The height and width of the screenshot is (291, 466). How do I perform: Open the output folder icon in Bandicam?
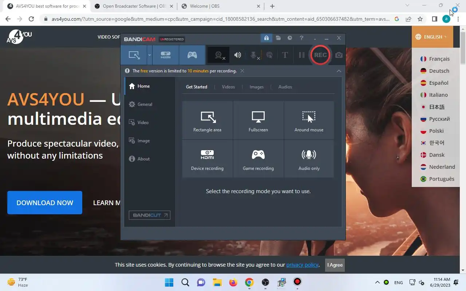pos(278,38)
